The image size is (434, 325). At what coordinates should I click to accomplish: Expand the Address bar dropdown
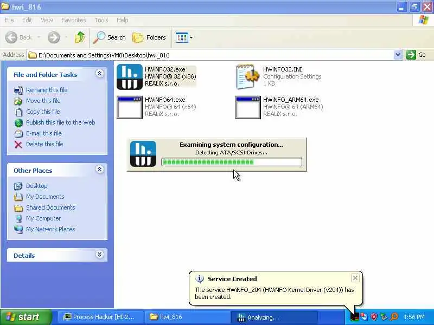tap(398, 55)
